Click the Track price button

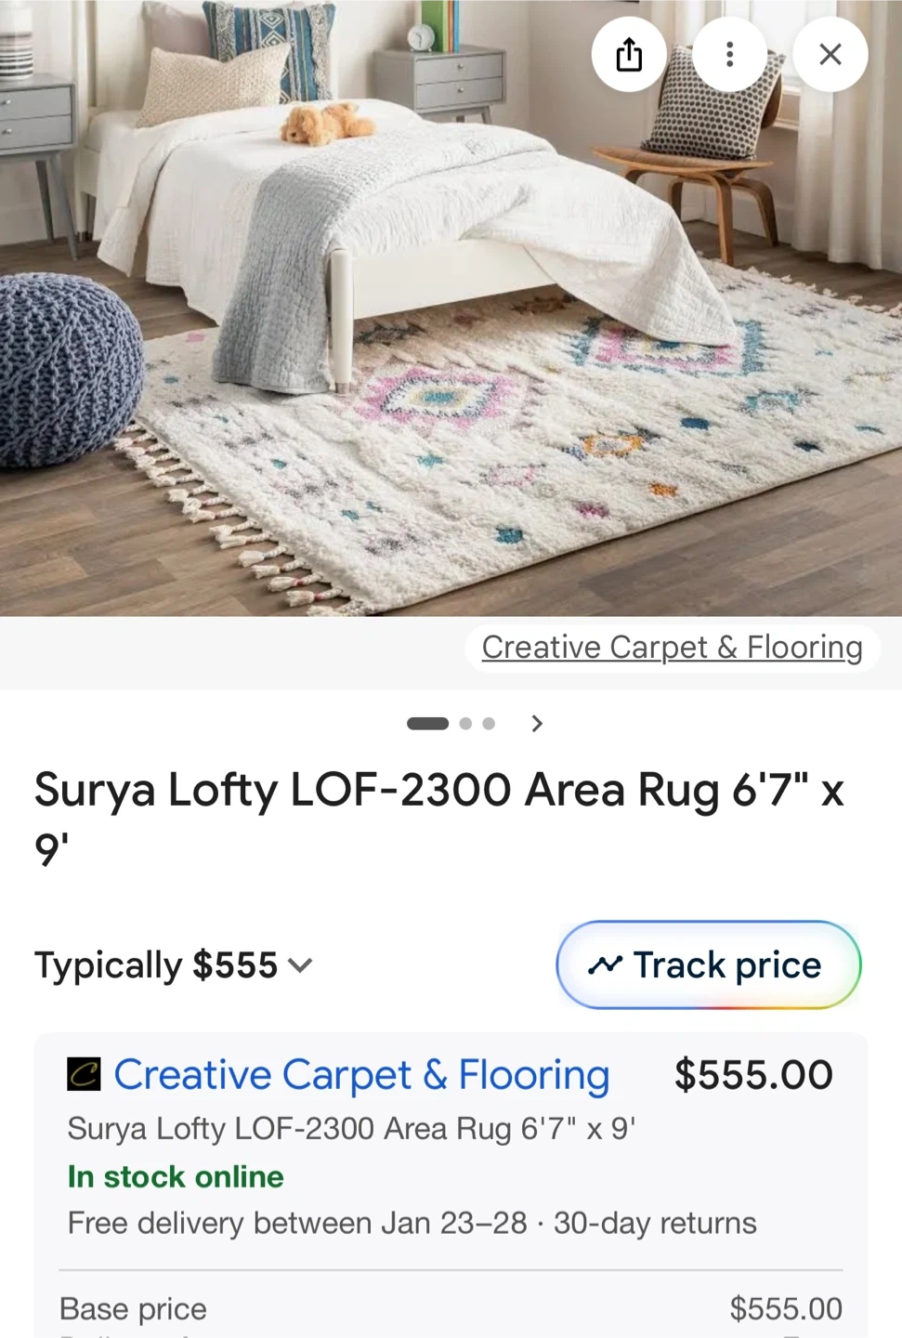[x=709, y=965]
